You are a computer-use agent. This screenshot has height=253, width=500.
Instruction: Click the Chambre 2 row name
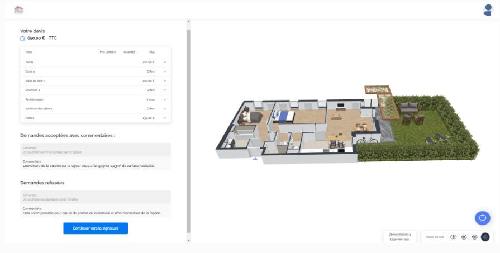point(32,90)
